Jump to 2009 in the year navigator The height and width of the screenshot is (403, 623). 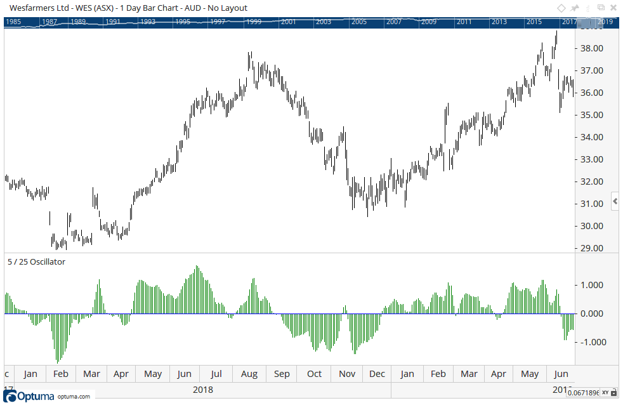click(429, 22)
